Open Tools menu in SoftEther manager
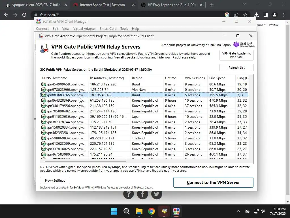The image size is (290, 218). pyautogui.click(x=124, y=29)
